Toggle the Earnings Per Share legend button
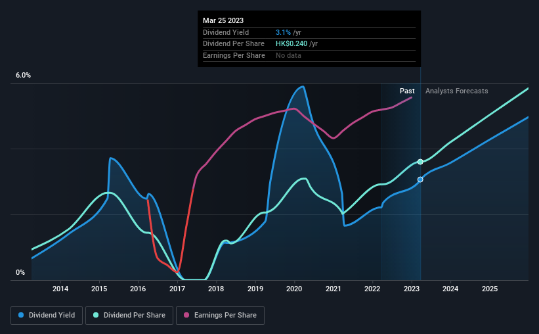 [220, 315]
